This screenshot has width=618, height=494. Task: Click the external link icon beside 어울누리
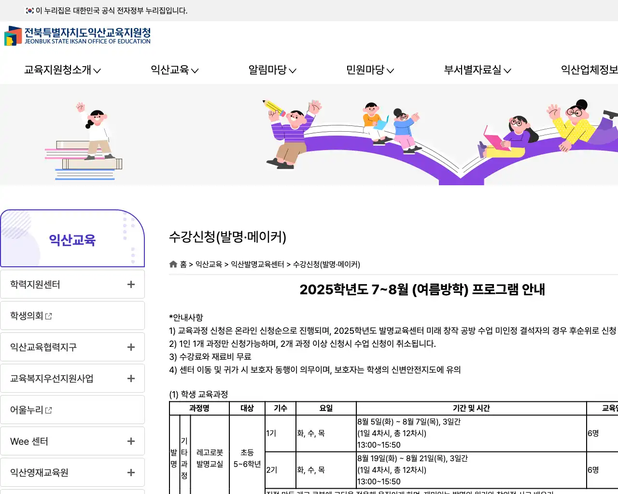click(x=49, y=410)
